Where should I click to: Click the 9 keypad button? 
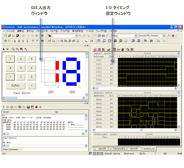[31, 59]
